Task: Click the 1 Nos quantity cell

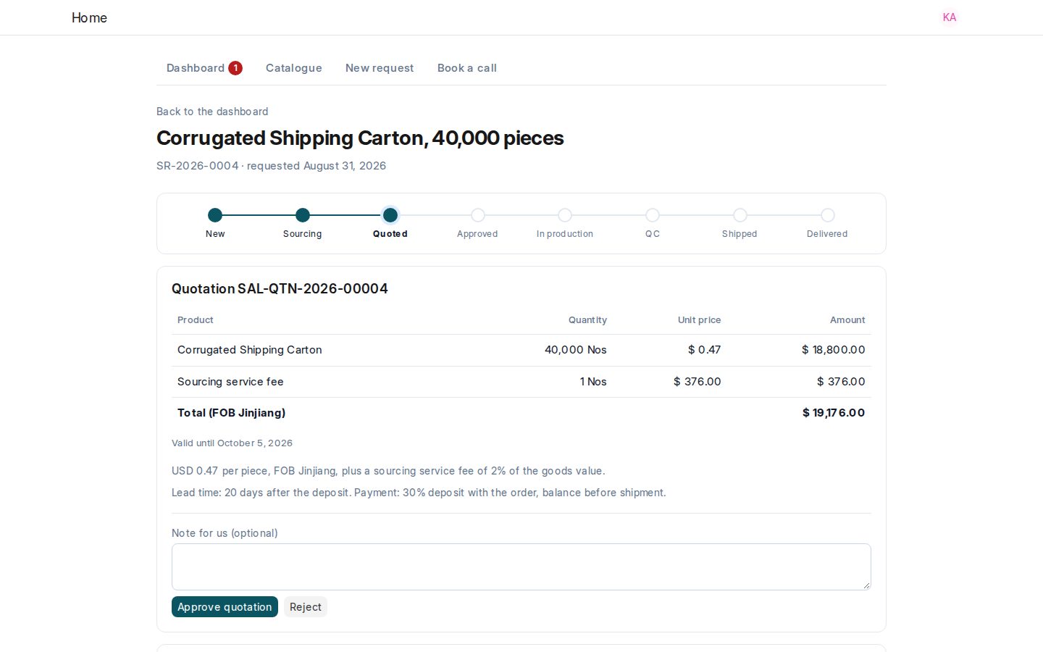Action: coord(593,382)
